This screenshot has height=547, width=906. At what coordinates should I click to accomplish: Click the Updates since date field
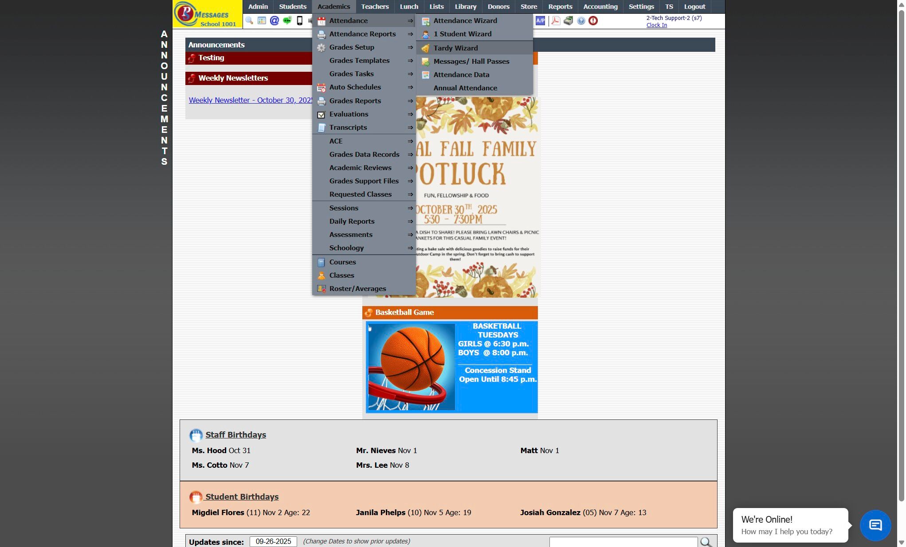[x=273, y=541]
